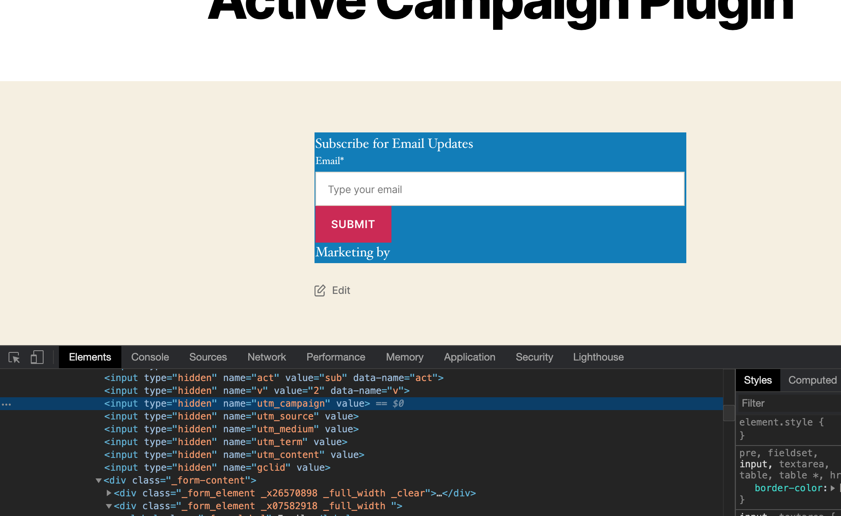841x516 pixels.
Task: Click the three-dots row actions icon
Action: (x=6, y=404)
